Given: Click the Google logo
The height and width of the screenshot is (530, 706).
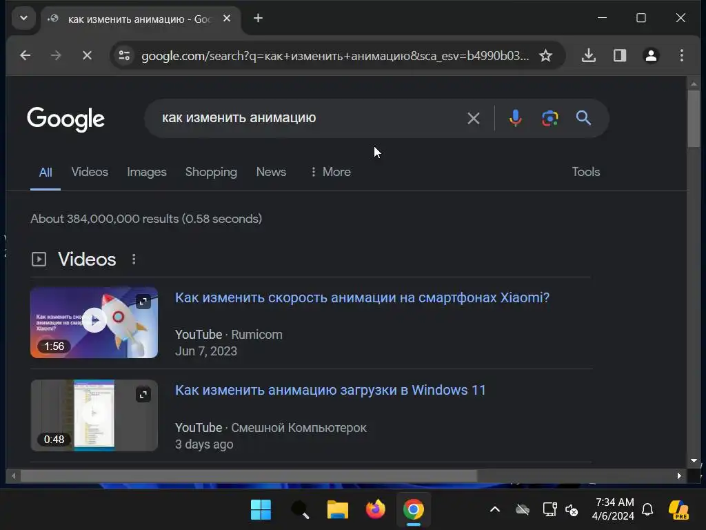Looking at the screenshot, I should 65,119.
